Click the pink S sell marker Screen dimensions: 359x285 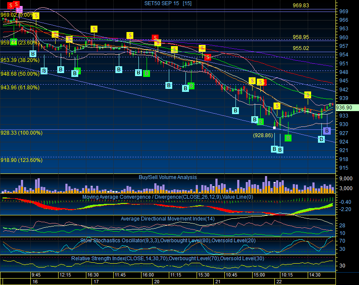tap(20, 9)
